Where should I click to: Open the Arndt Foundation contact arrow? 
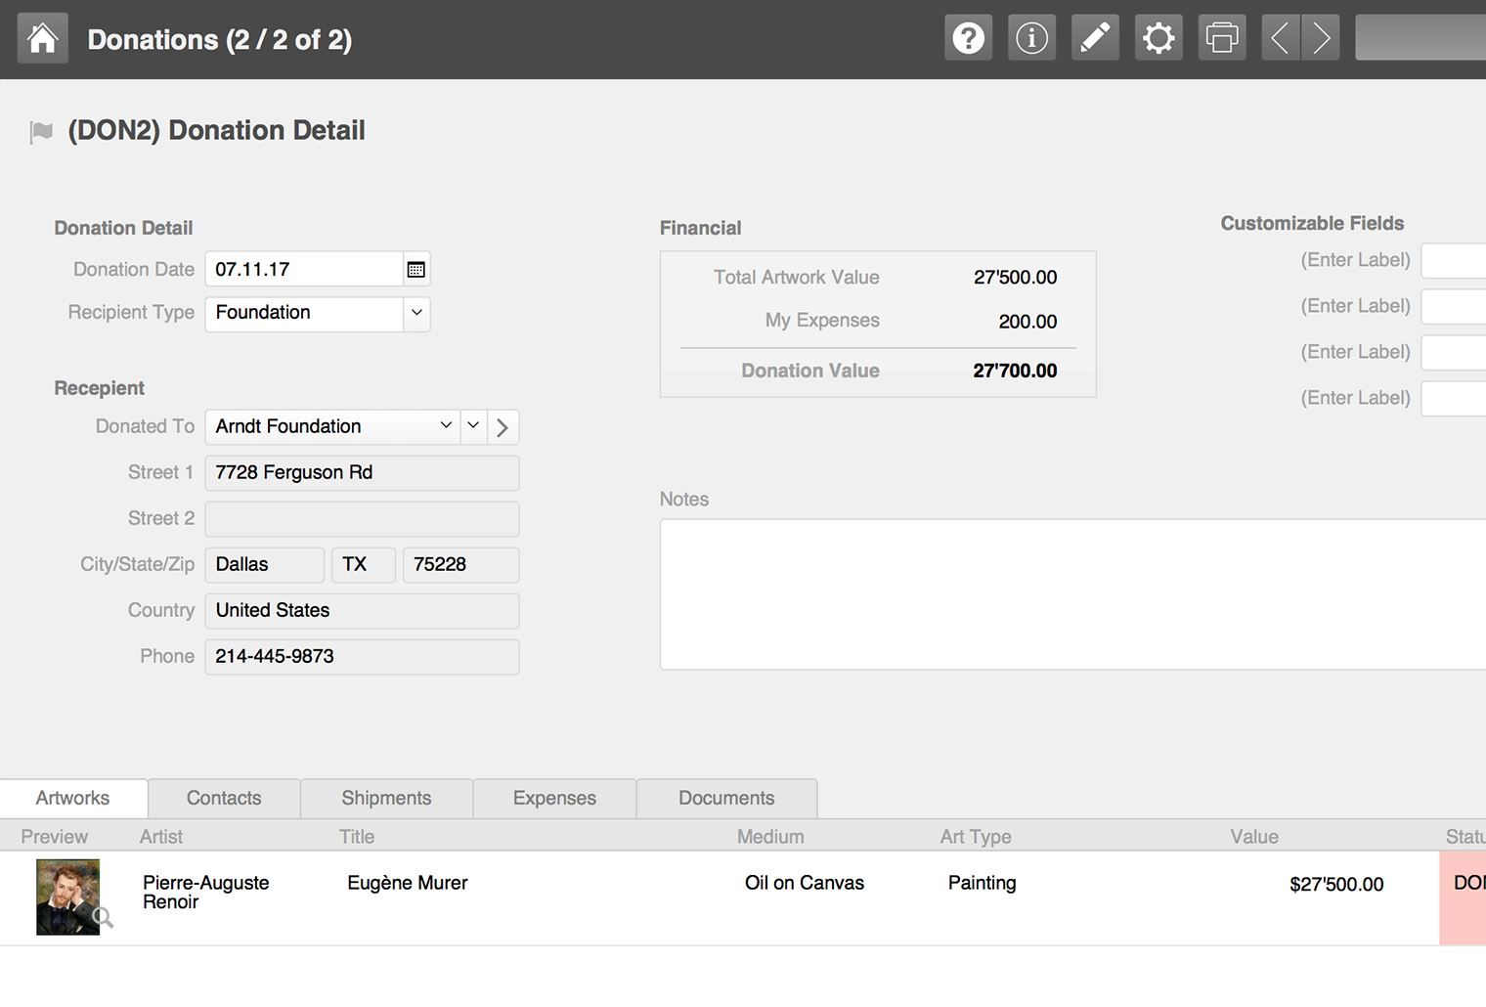(x=503, y=427)
